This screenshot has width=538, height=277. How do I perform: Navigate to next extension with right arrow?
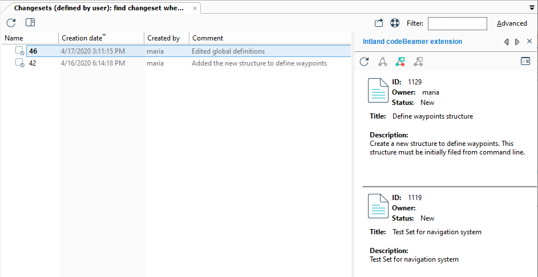(x=517, y=42)
